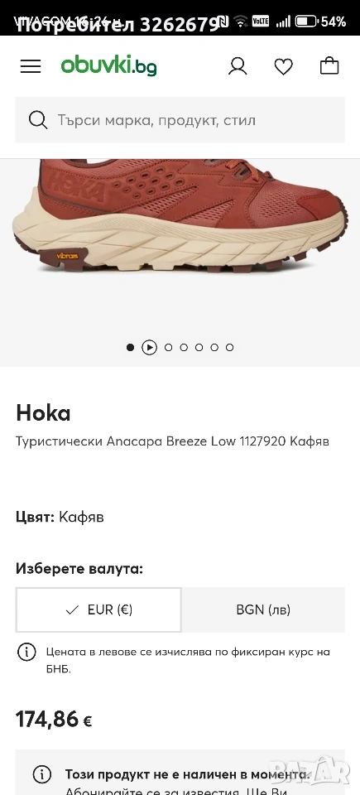Open the hamburger navigation menu
The image size is (360, 795).
coord(31,66)
